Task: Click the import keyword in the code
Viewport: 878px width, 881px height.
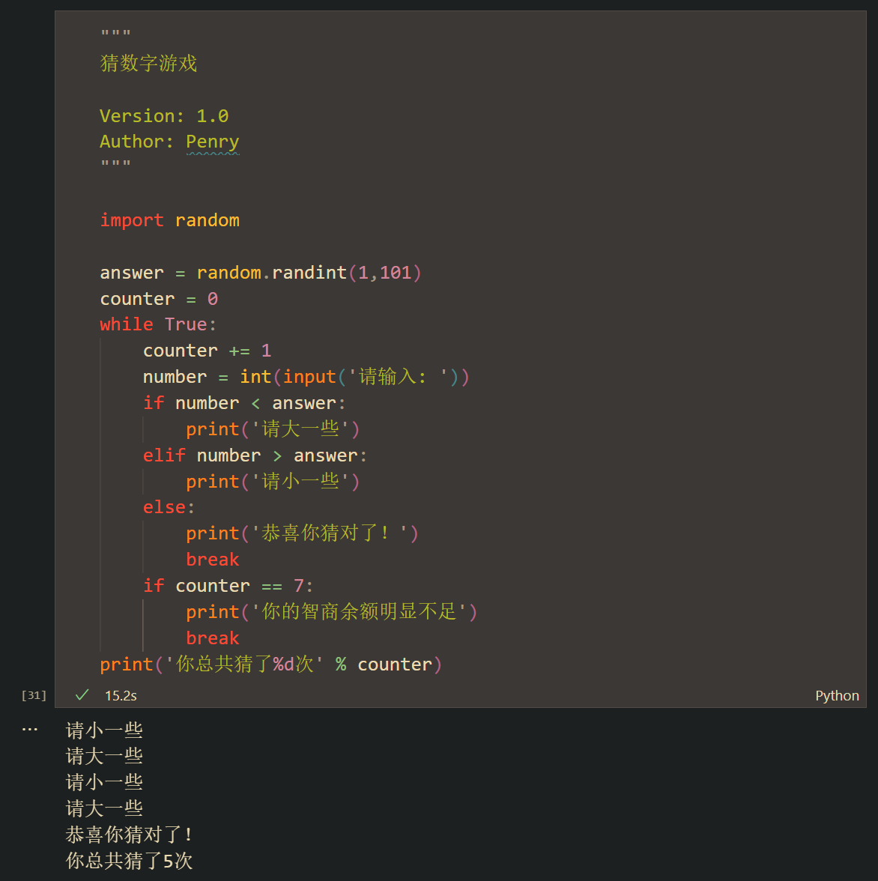Action: click(x=132, y=220)
